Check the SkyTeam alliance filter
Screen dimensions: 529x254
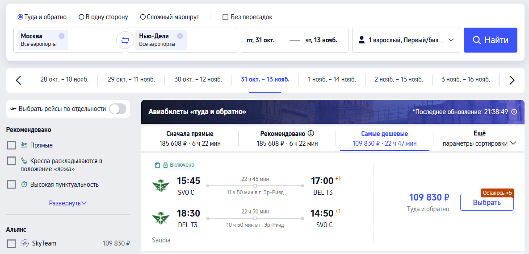click(x=12, y=243)
